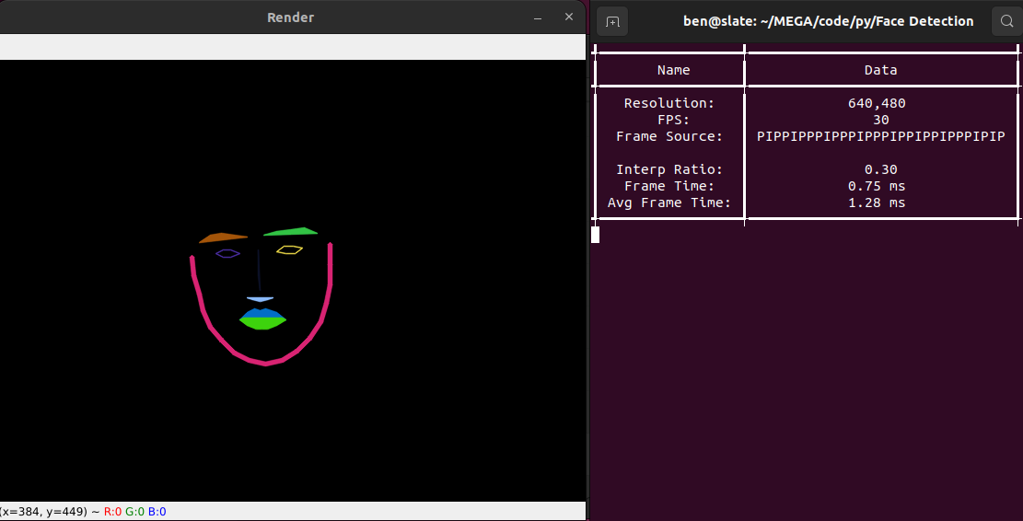The image size is (1023, 521).
Task: Click the pixel coordinates status bar
Action: tap(83, 511)
